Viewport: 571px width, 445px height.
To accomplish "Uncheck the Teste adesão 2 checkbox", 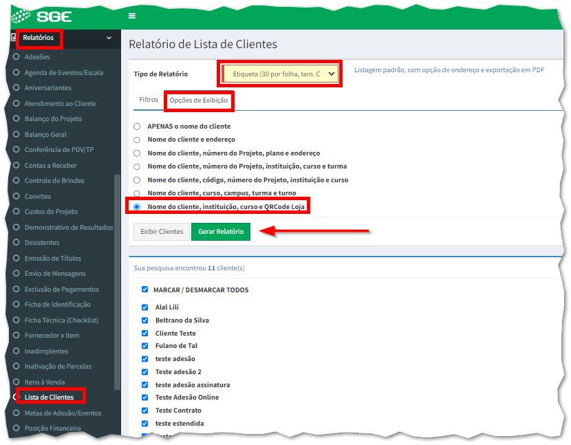I will pyautogui.click(x=145, y=372).
